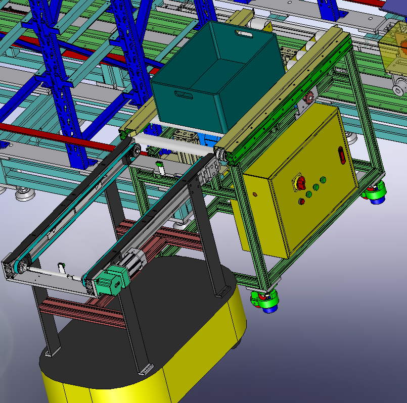The image size is (407, 403).
Task: Select the grey leveling foot at the left edge
Action: tap(25, 194)
